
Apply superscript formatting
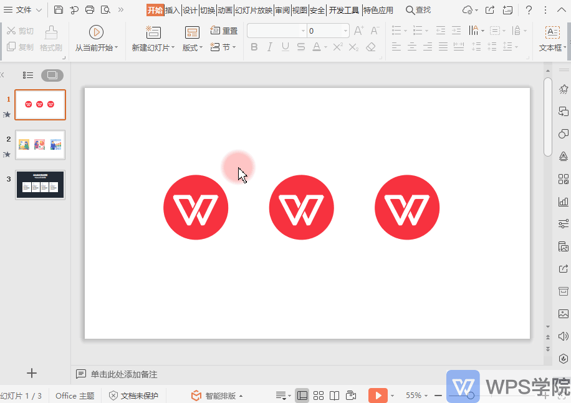338,47
